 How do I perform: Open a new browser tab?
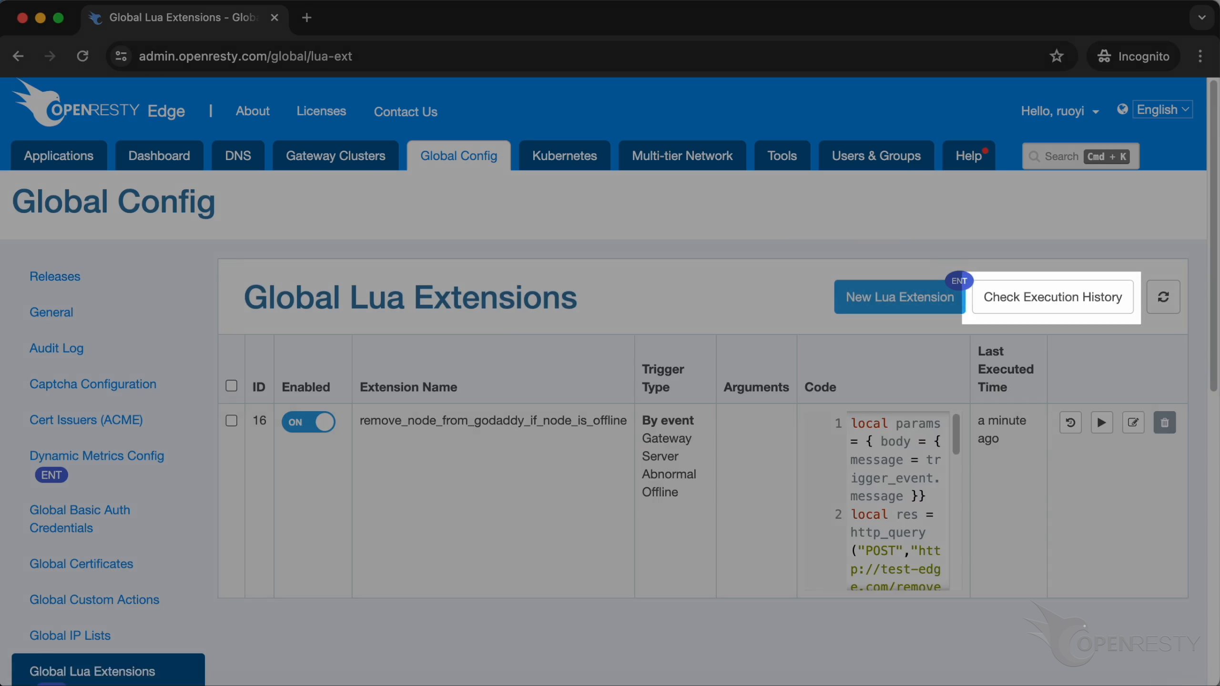[306, 18]
